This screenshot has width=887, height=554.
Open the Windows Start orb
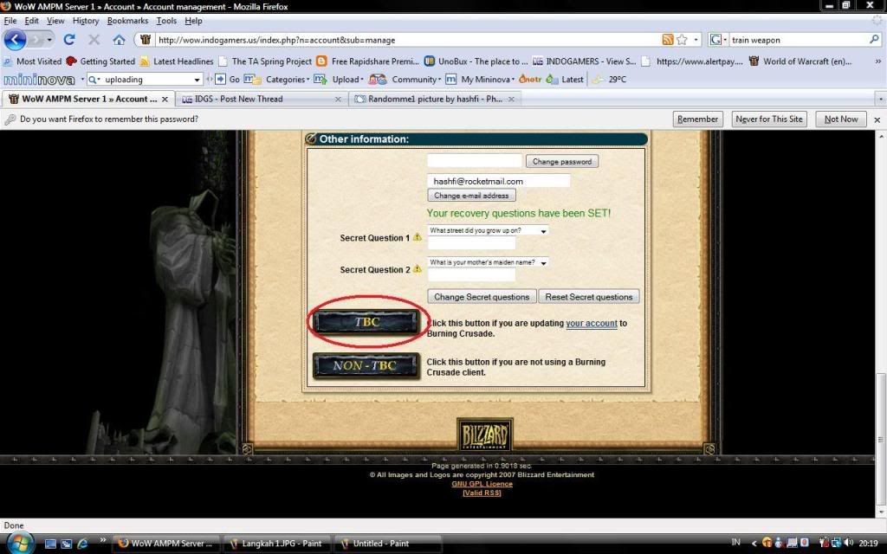point(19,544)
